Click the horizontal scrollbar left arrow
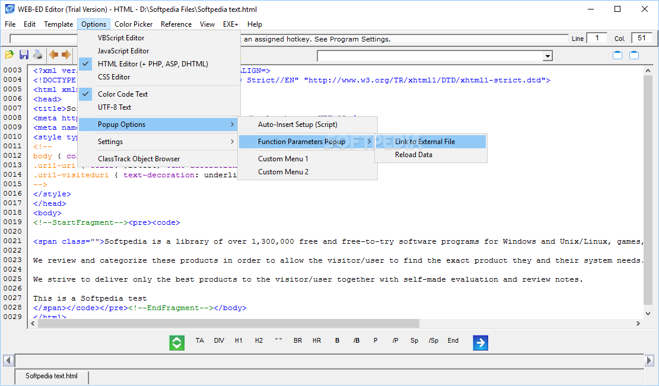Screen dimensions: 659x386 click(x=33, y=323)
